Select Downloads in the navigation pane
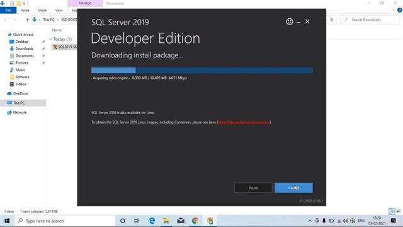 (24, 49)
